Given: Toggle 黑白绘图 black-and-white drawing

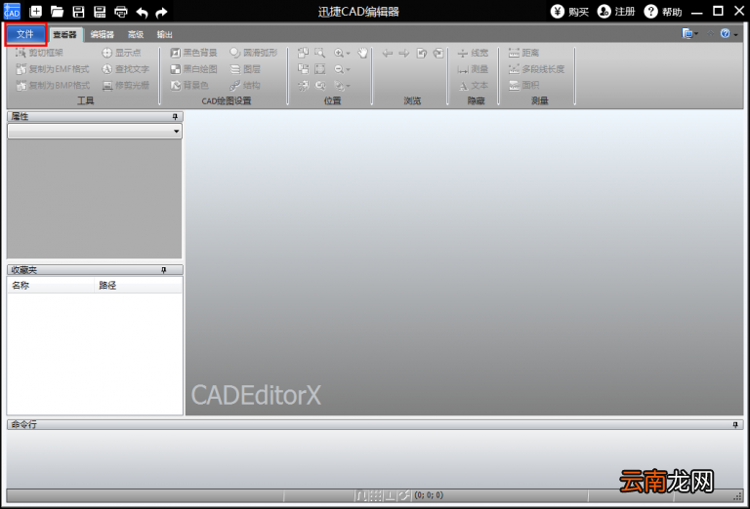Looking at the screenshot, I should [193, 69].
